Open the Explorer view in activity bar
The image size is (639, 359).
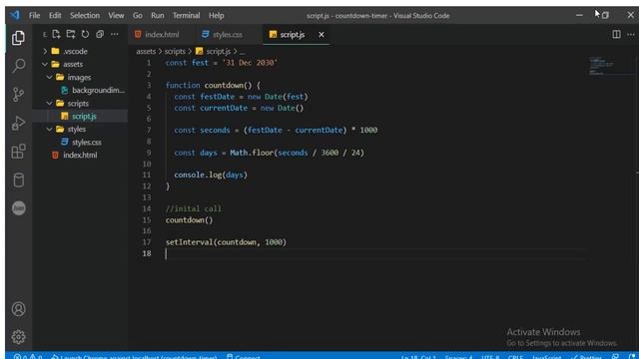coord(18,38)
